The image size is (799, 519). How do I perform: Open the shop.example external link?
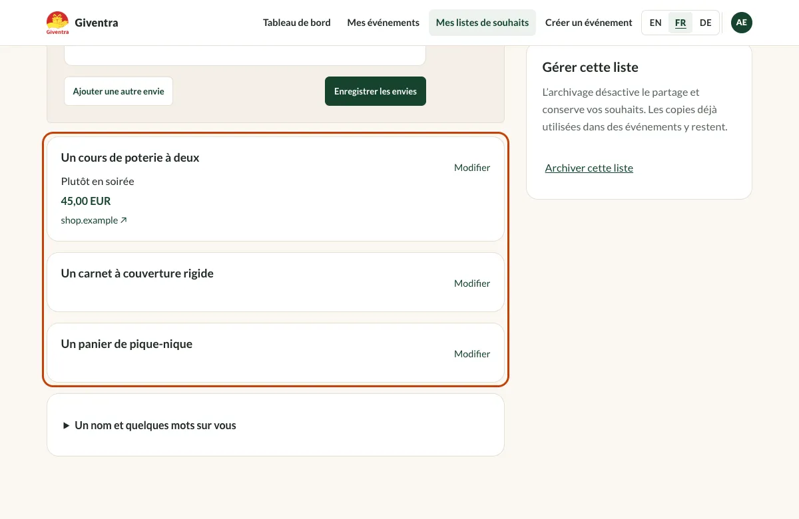pyautogui.click(x=94, y=220)
